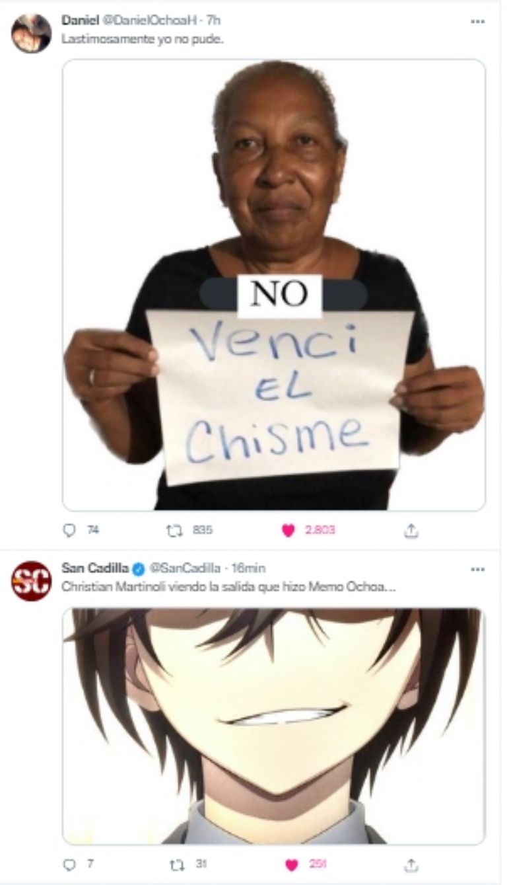Share San Cadilla's tweet using upload icon
The height and width of the screenshot is (885, 507).
[411, 865]
